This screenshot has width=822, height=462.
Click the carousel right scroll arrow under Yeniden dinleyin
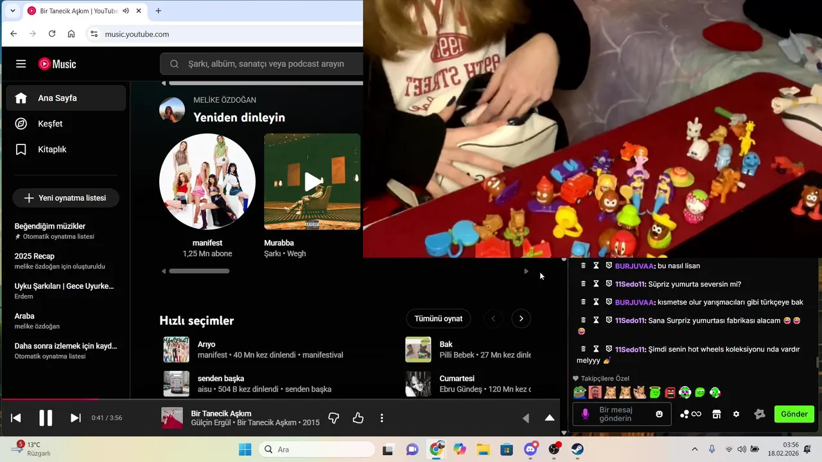click(526, 271)
